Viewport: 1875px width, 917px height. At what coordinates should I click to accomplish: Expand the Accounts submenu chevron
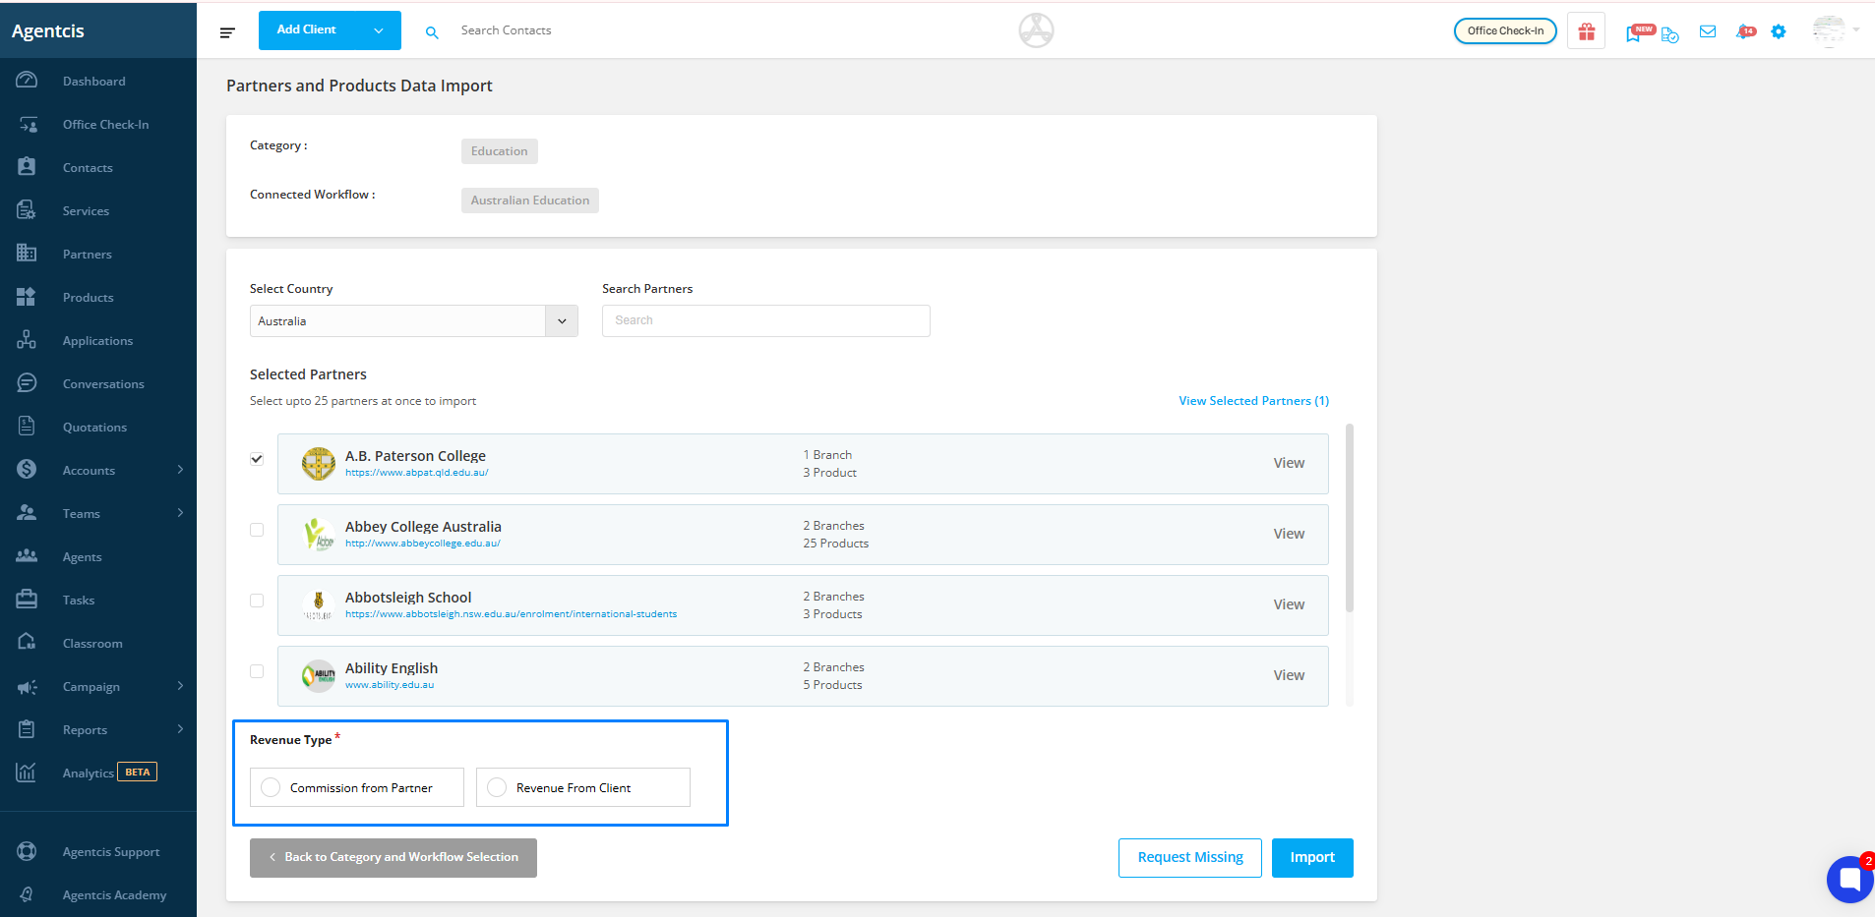(180, 470)
